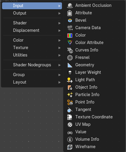Expand the Group submenu arrow
The height and width of the screenshot is (152, 126).
click(59, 75)
